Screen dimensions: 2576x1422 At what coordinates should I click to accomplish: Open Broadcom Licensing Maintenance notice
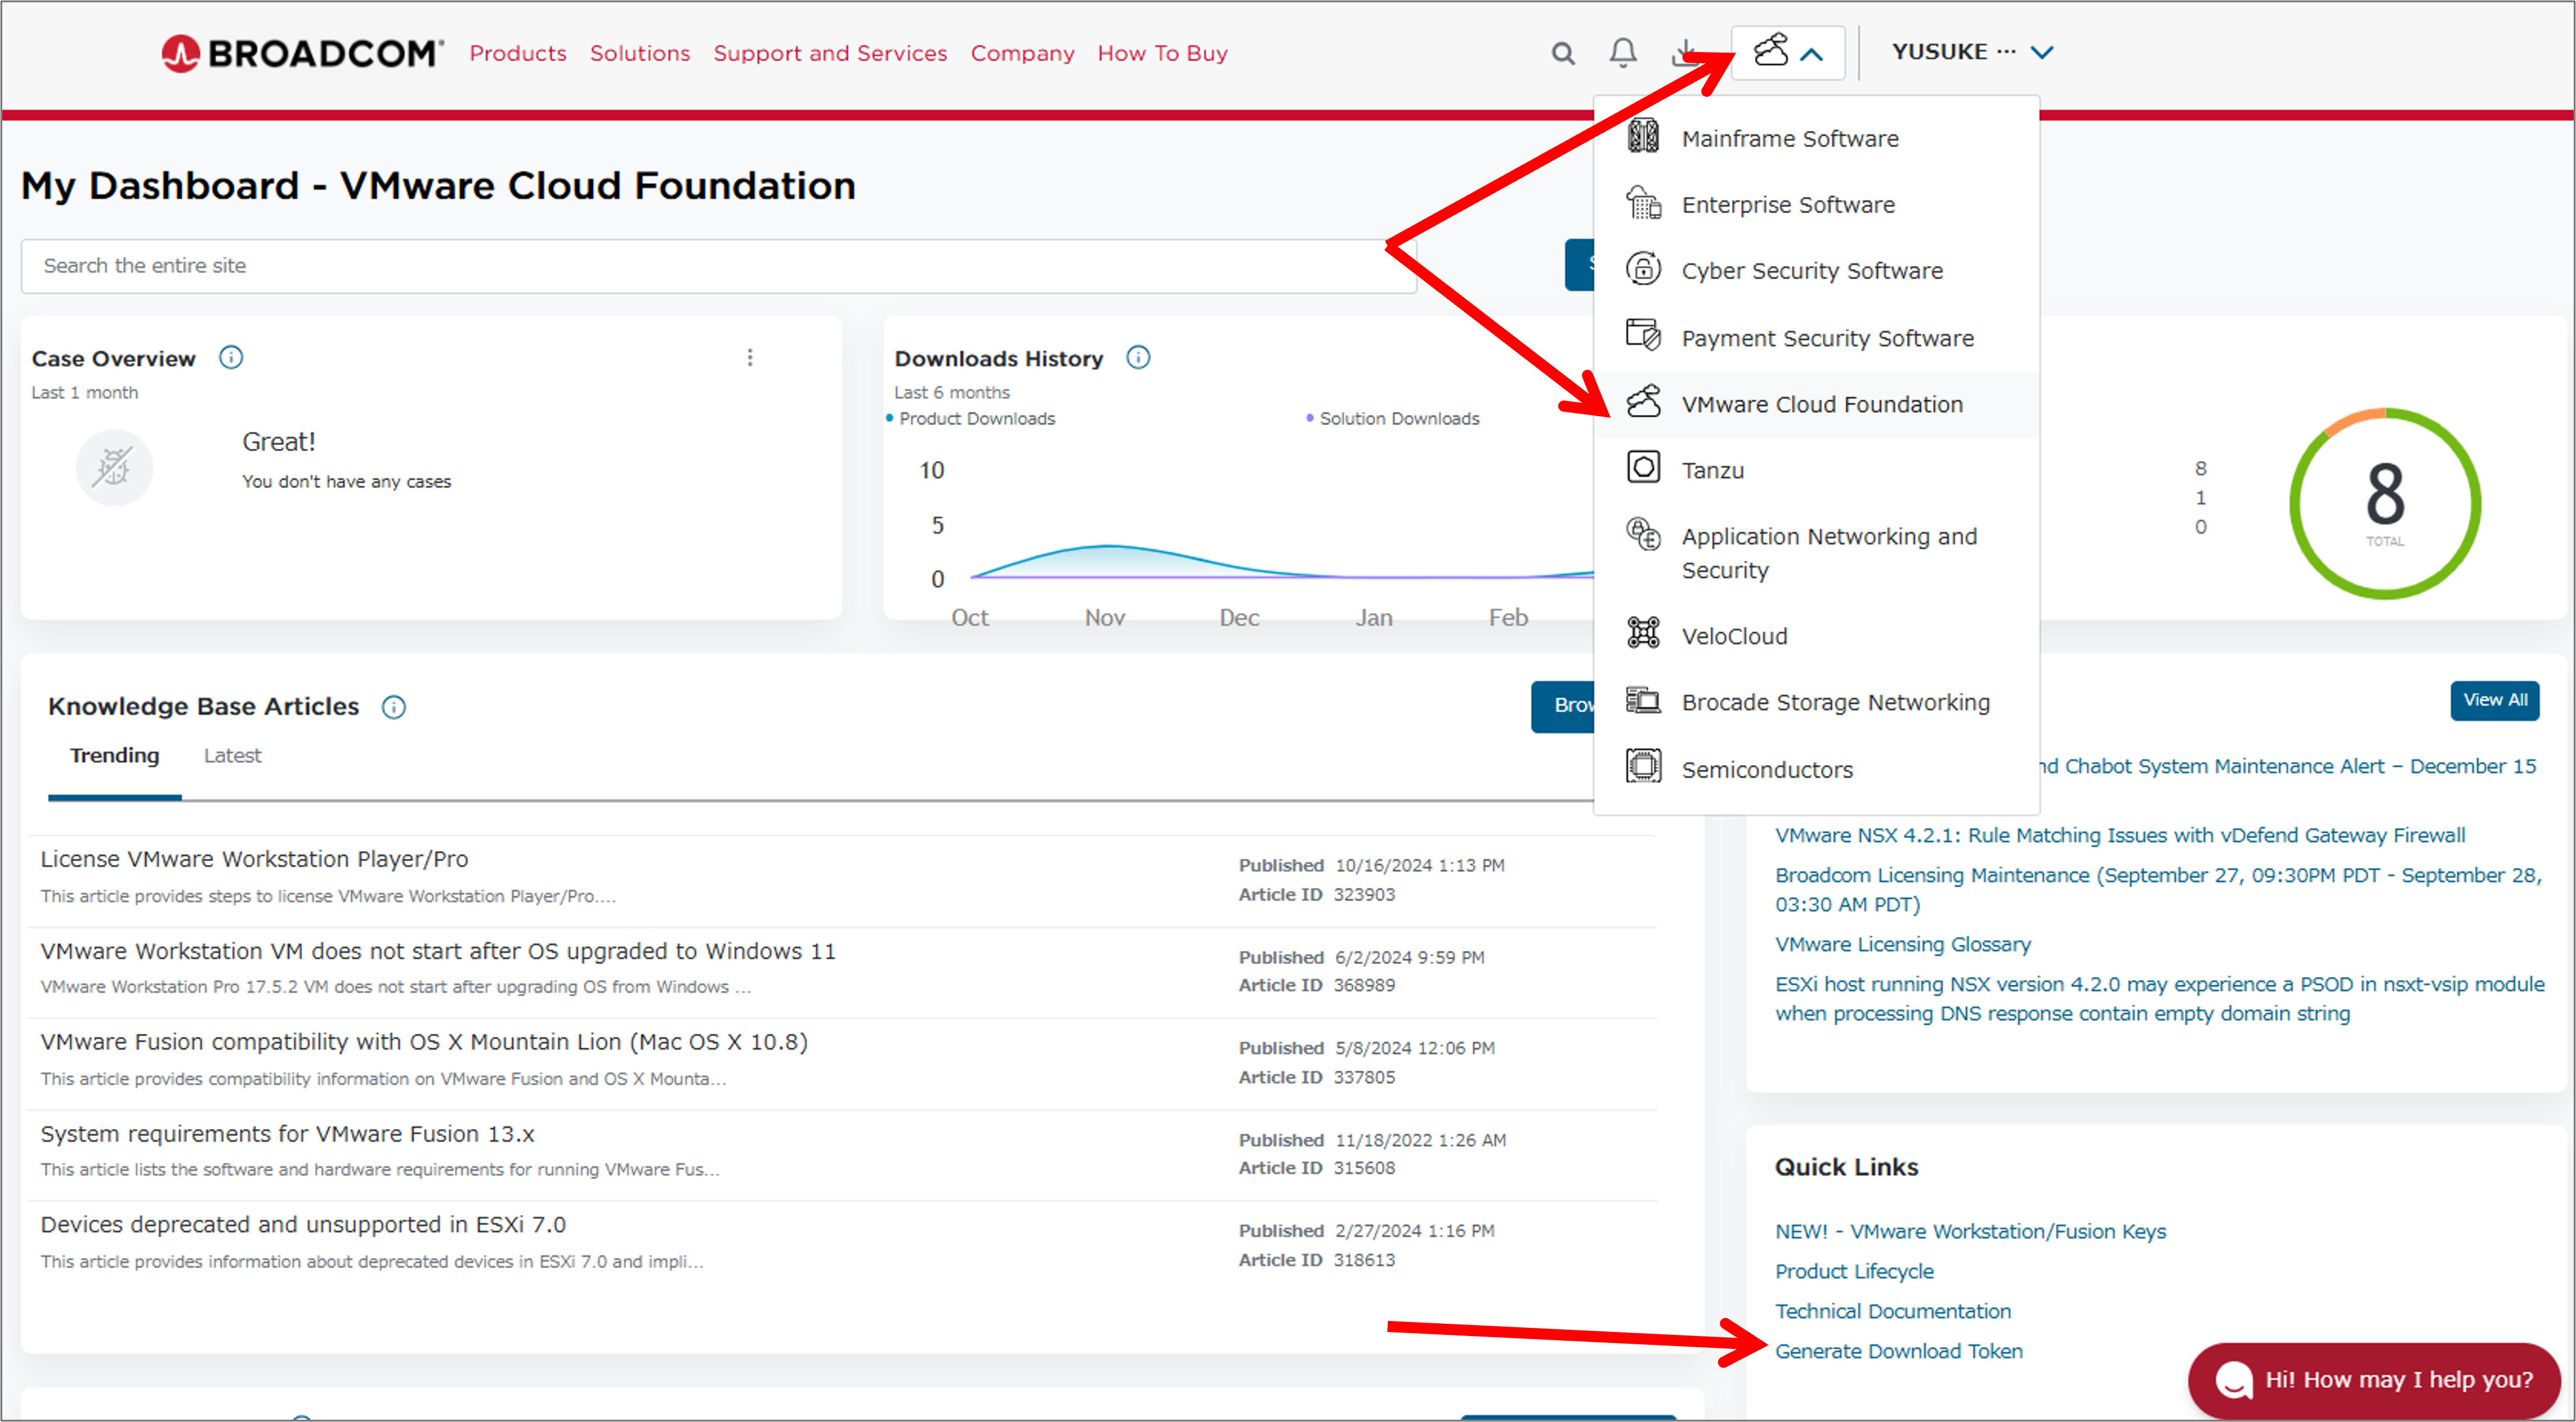pos(2157,889)
